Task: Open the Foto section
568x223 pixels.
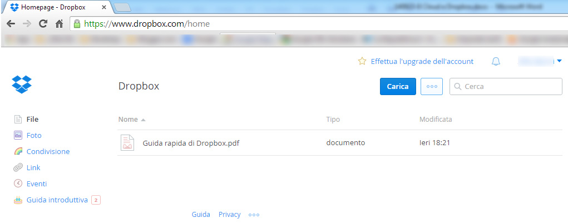Action: 34,135
